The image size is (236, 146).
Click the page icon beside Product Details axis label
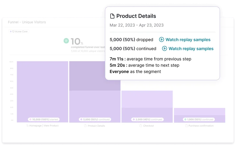85,126
